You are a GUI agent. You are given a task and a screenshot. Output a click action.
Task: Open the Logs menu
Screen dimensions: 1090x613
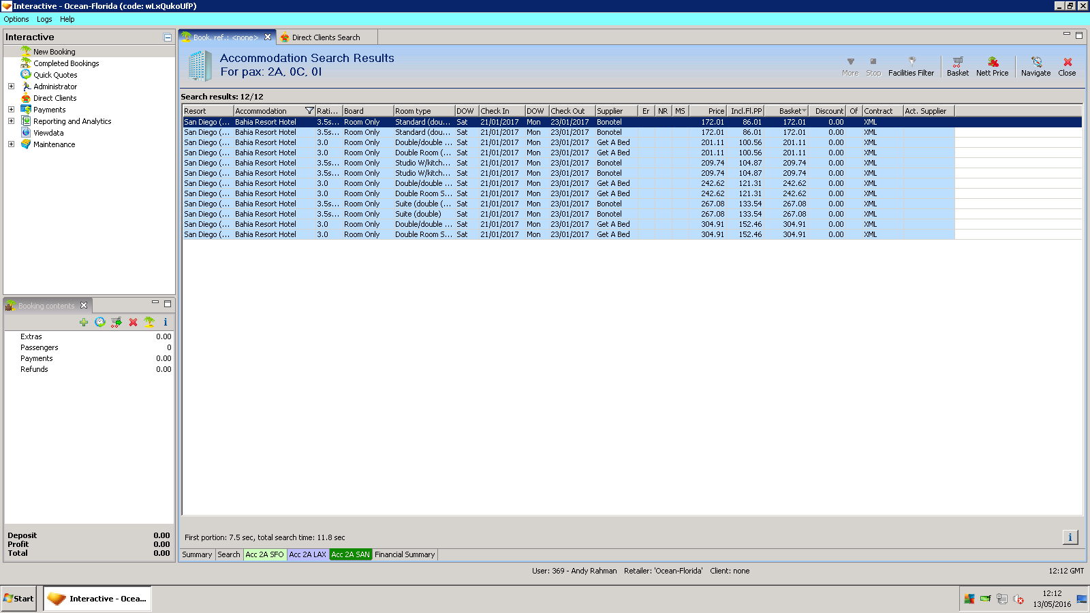(x=44, y=19)
